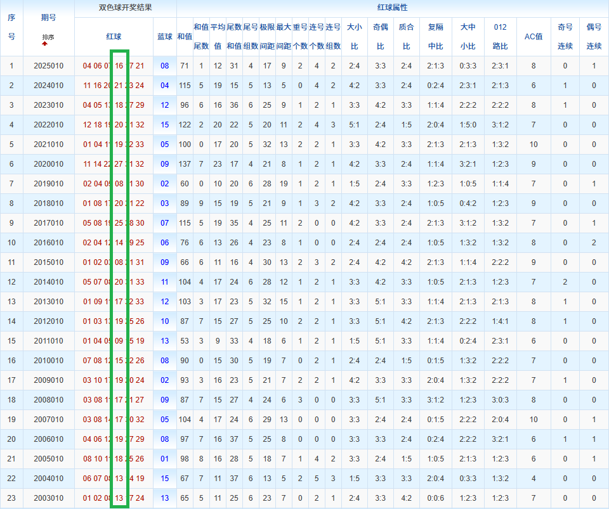
Task: Open issue number 2020010
Action: point(48,164)
